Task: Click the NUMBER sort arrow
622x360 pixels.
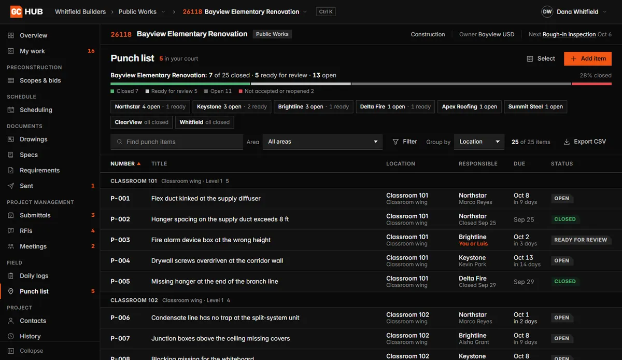Action: pos(138,163)
